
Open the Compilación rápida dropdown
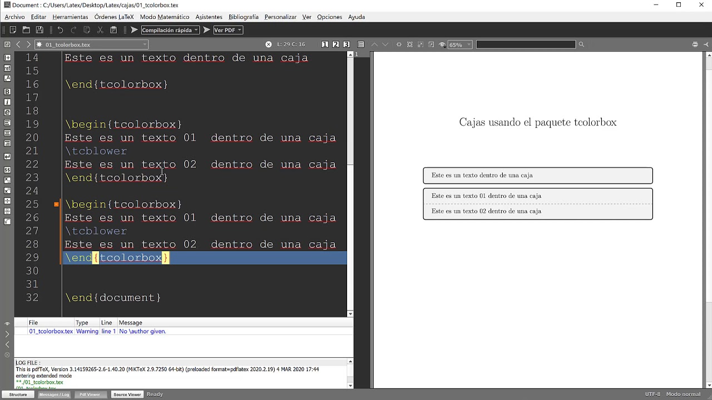[170, 30]
